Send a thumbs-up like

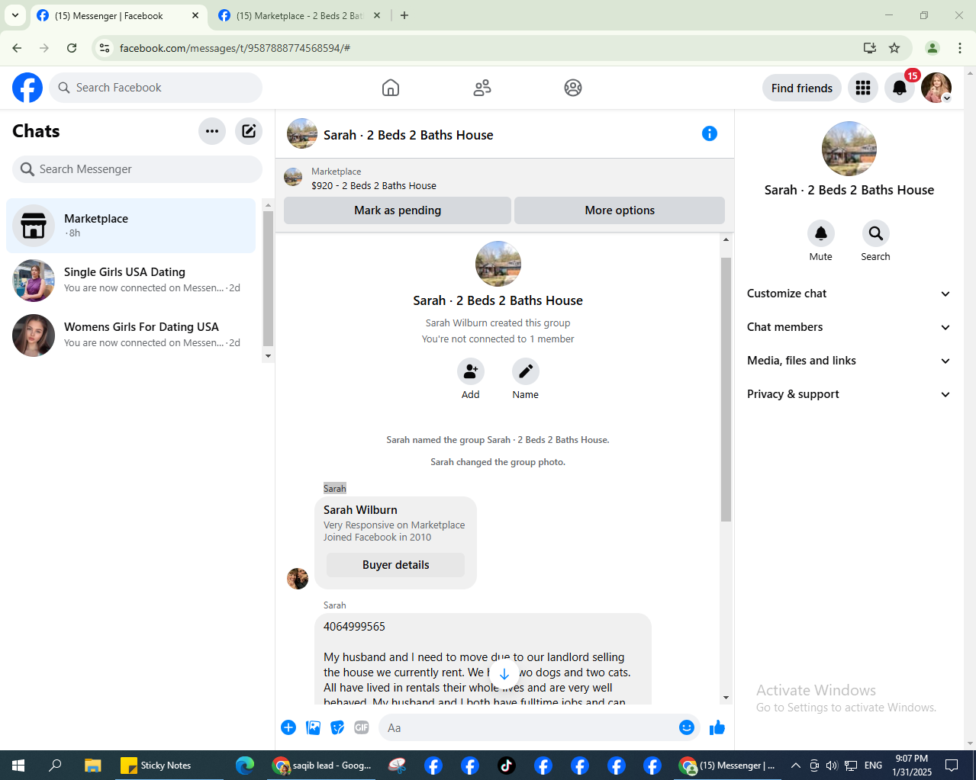tap(717, 727)
